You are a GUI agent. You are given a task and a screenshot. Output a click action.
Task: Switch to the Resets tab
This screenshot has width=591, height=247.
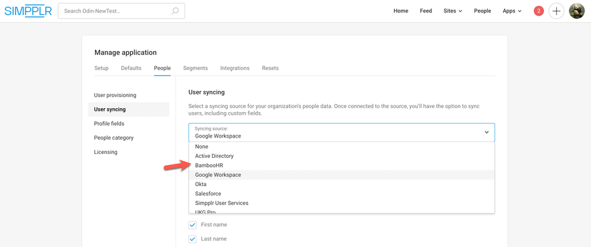click(x=270, y=68)
